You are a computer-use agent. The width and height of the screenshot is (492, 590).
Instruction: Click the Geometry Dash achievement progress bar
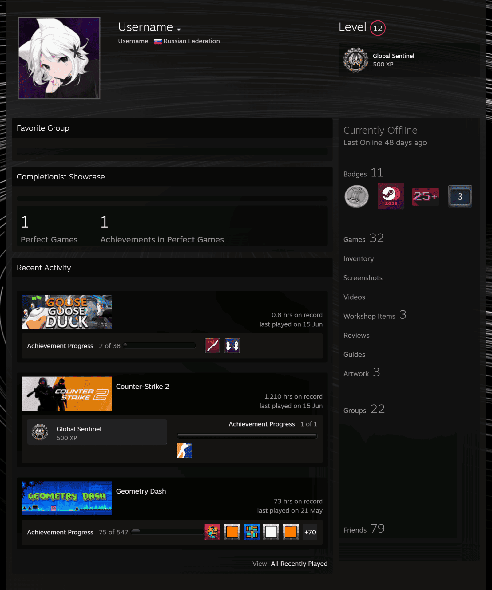[167, 532]
